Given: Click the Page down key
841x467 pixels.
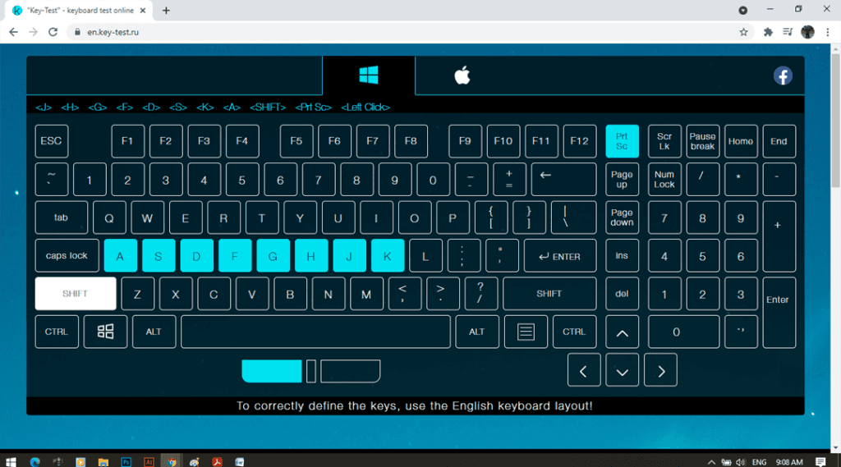Looking at the screenshot, I should [623, 217].
